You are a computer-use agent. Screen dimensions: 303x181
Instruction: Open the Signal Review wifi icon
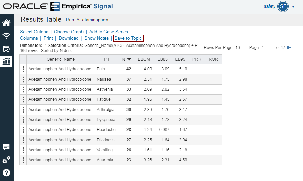click(x=6, y=36)
